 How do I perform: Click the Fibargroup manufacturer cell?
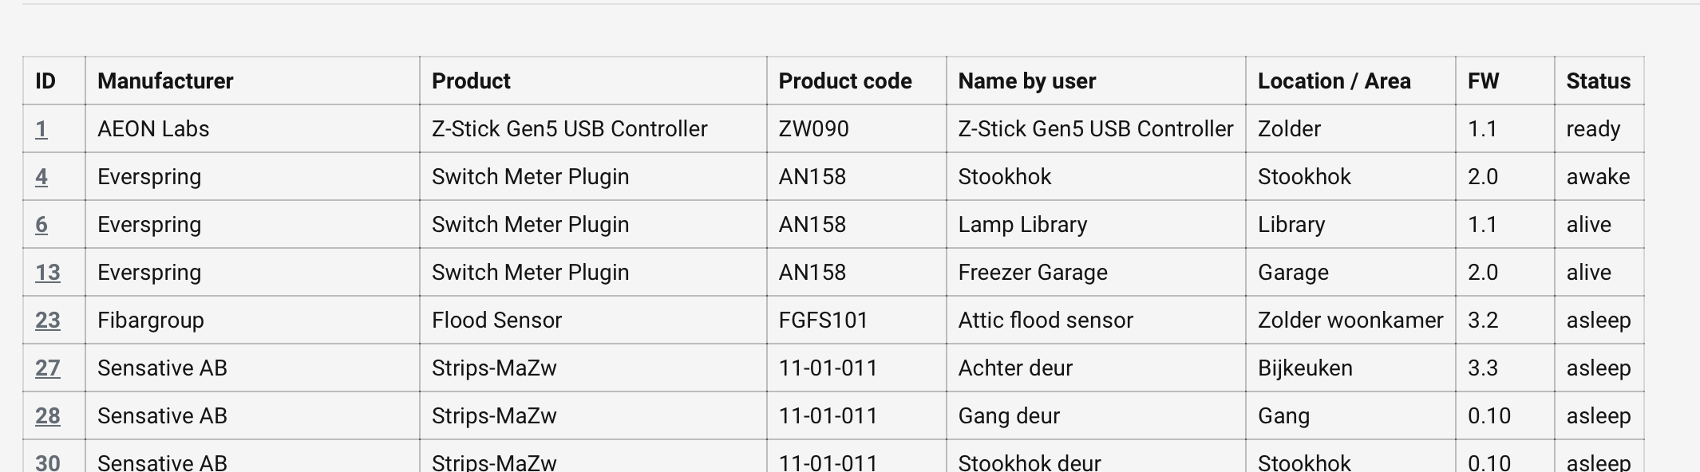pyautogui.click(x=151, y=321)
